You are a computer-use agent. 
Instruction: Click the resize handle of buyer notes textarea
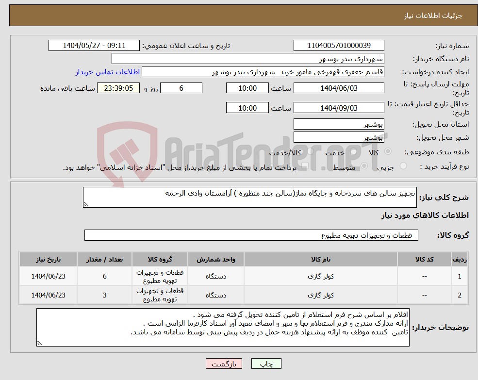click(39, 343)
